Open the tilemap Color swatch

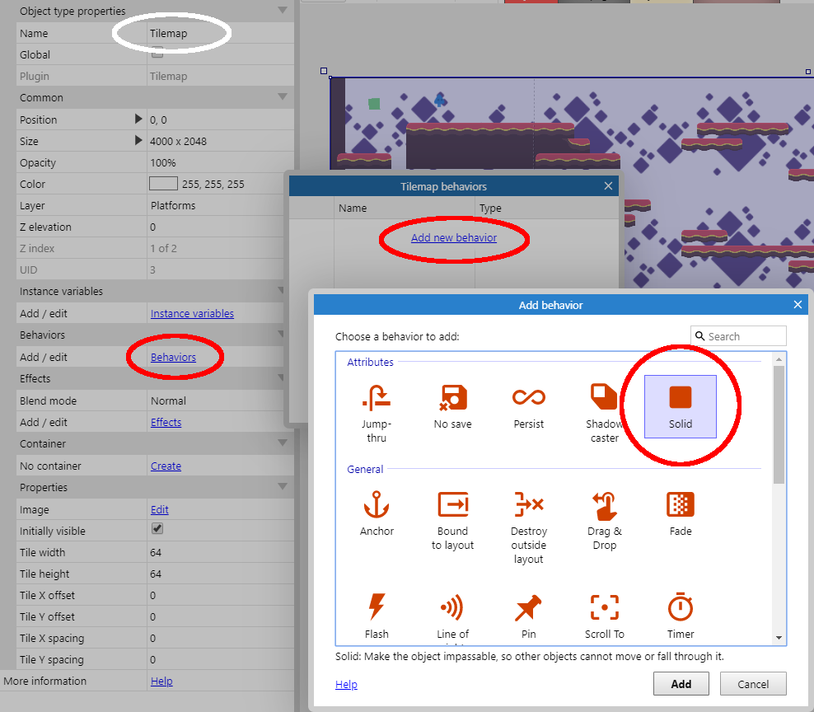point(161,183)
